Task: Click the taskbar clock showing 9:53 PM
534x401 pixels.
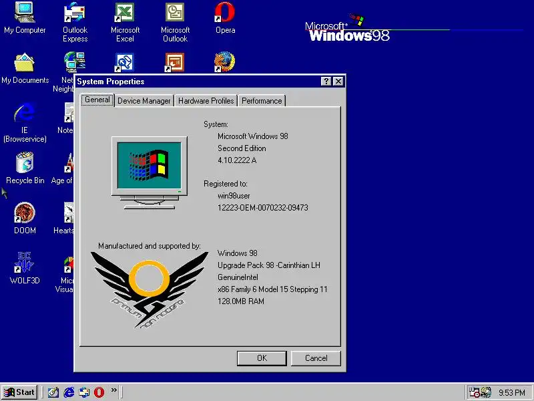Action: coord(511,392)
